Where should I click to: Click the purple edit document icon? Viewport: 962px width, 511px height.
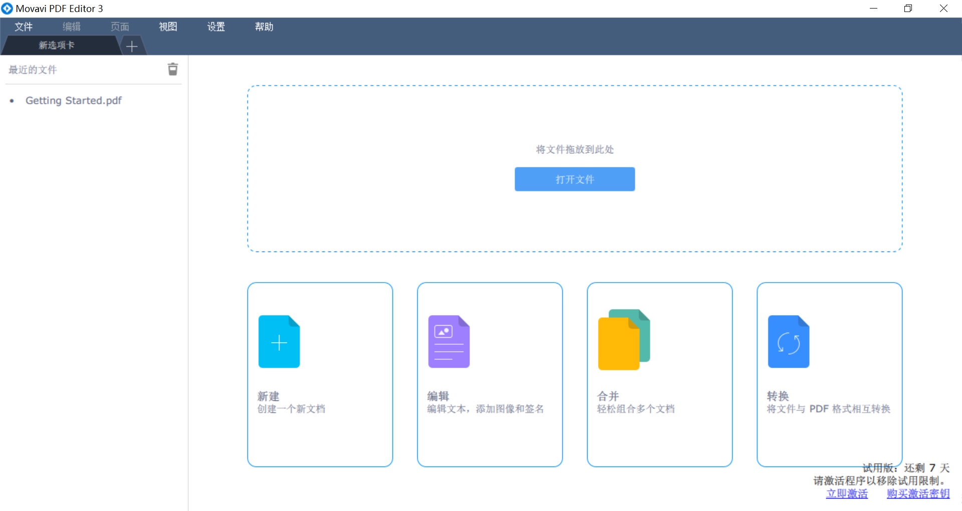448,342
